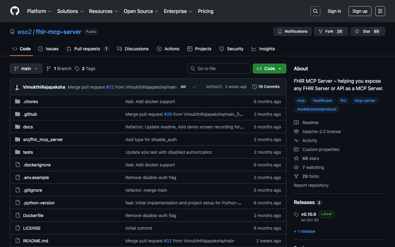Click the Go to file field

tap(219, 69)
